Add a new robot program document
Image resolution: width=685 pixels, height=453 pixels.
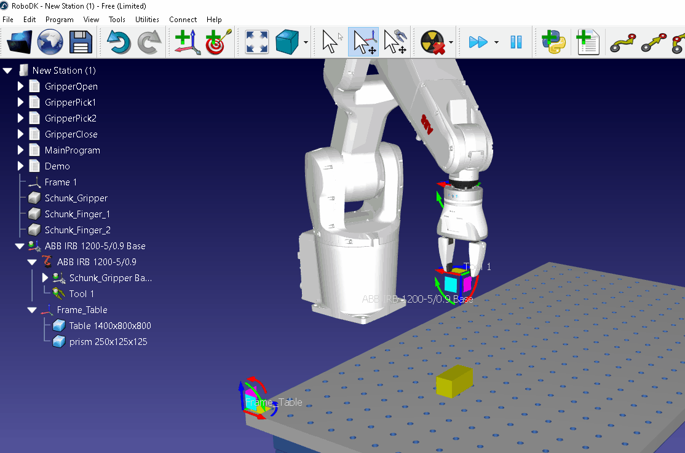(x=588, y=42)
